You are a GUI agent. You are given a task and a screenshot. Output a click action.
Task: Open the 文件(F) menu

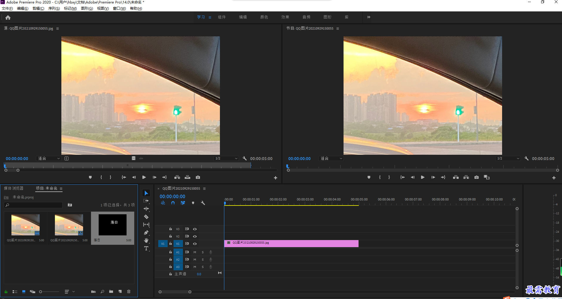7,9
